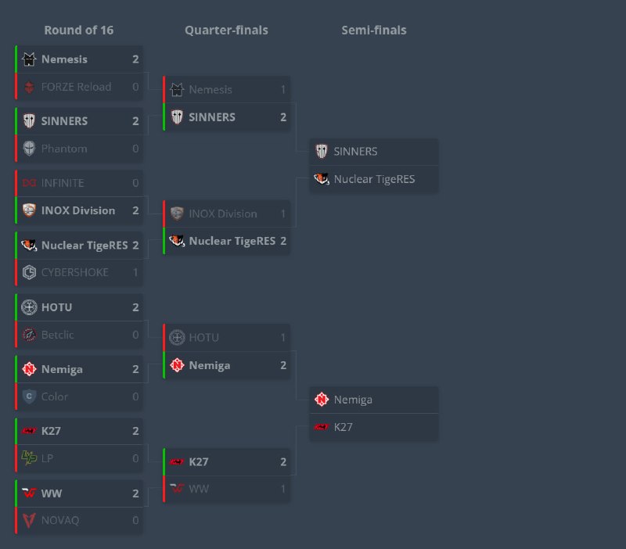
Task: Open INOX Division Round of 16 entry
Action: pyautogui.click(x=80, y=210)
